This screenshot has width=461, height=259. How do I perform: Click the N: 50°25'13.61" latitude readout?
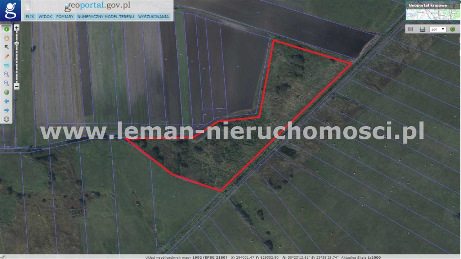tap(297, 257)
